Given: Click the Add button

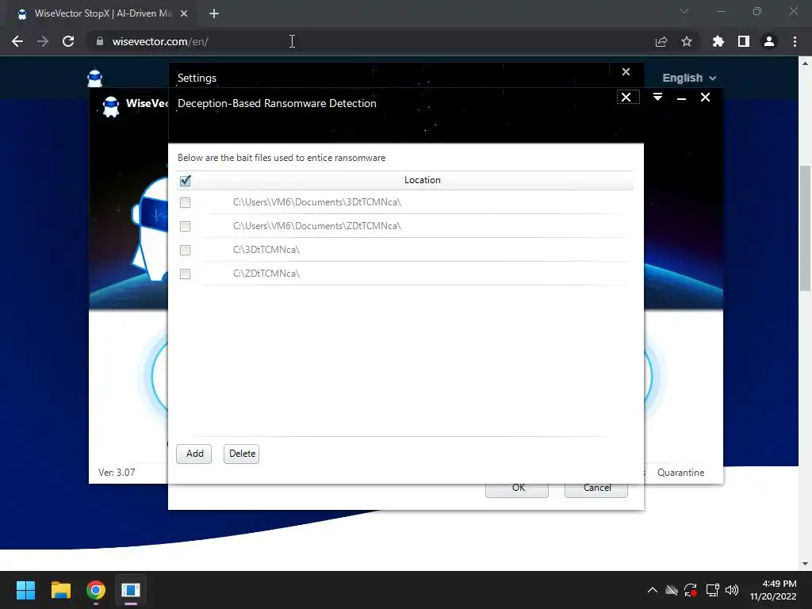Looking at the screenshot, I should [x=194, y=454].
